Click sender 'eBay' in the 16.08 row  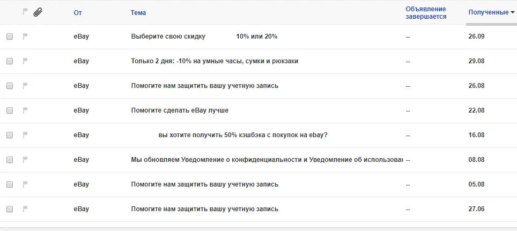pos(81,135)
